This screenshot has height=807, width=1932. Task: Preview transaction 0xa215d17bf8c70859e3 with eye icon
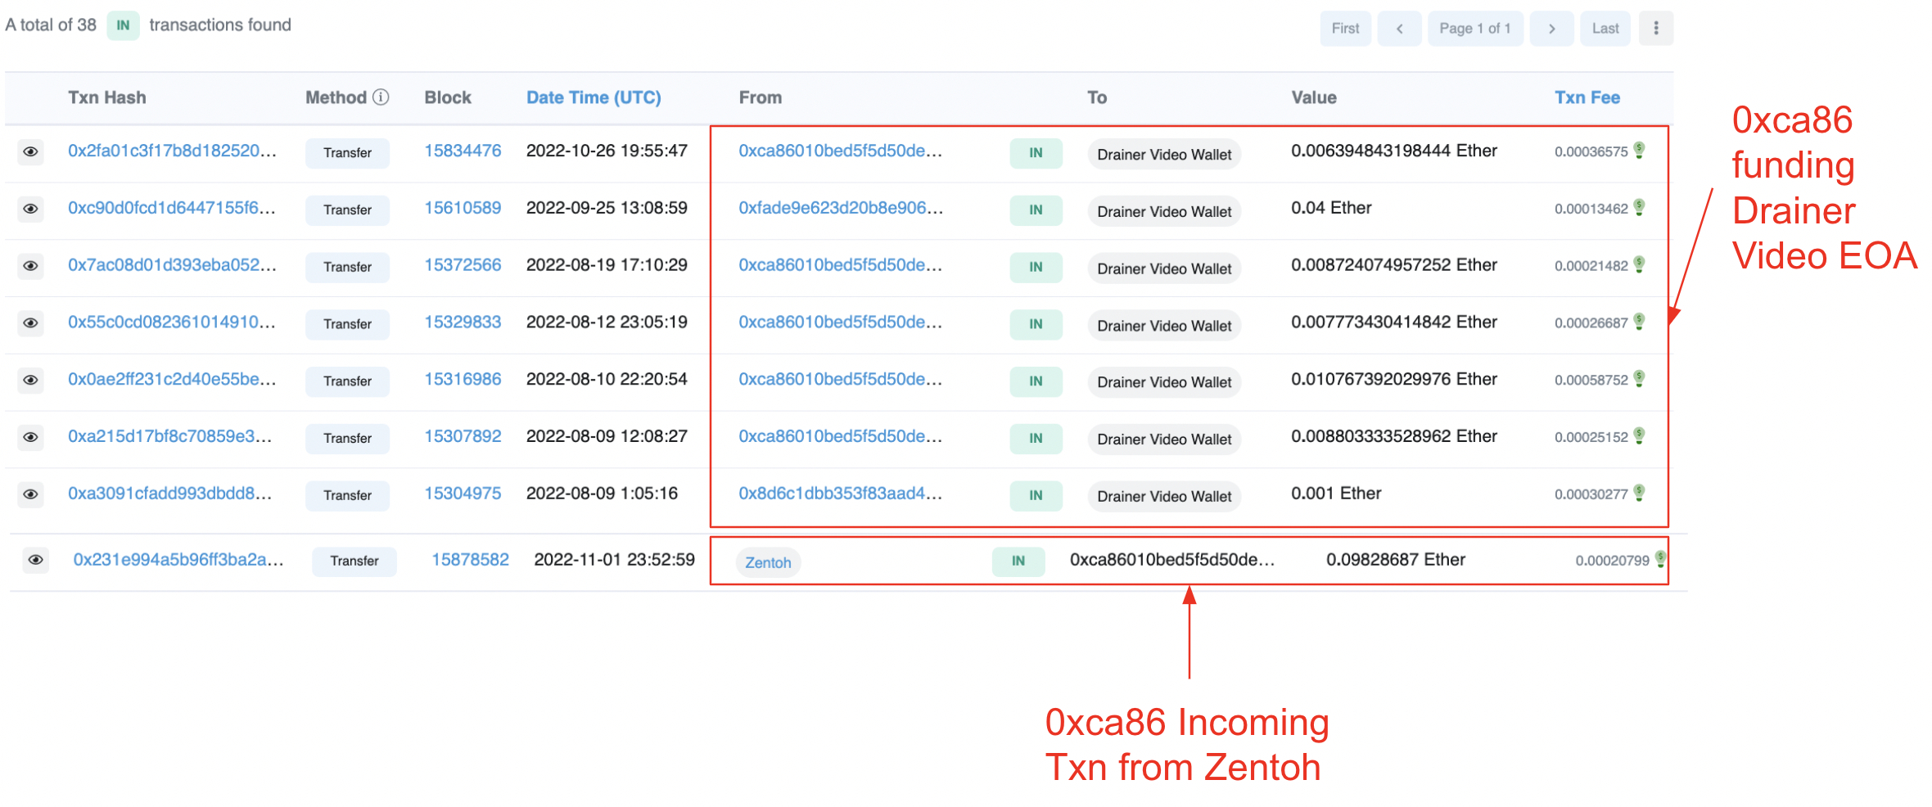30,438
